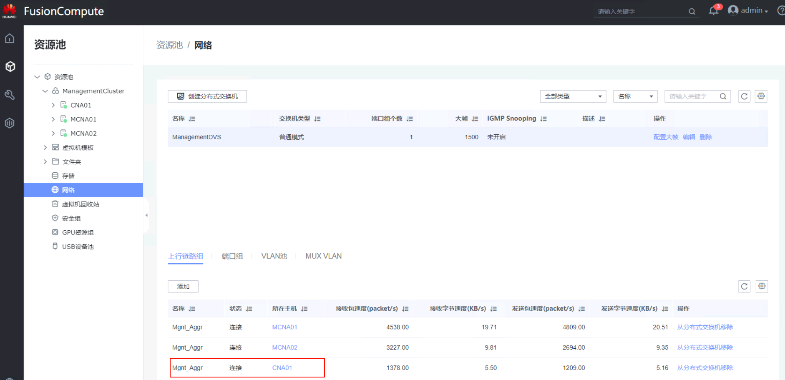
Task: Open the notification bell alerts
Action: click(713, 11)
